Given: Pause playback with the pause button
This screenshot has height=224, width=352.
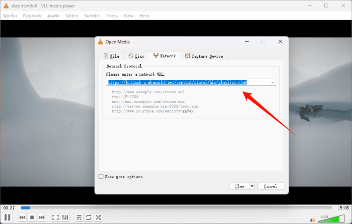Looking at the screenshot, I should click(x=7, y=217).
